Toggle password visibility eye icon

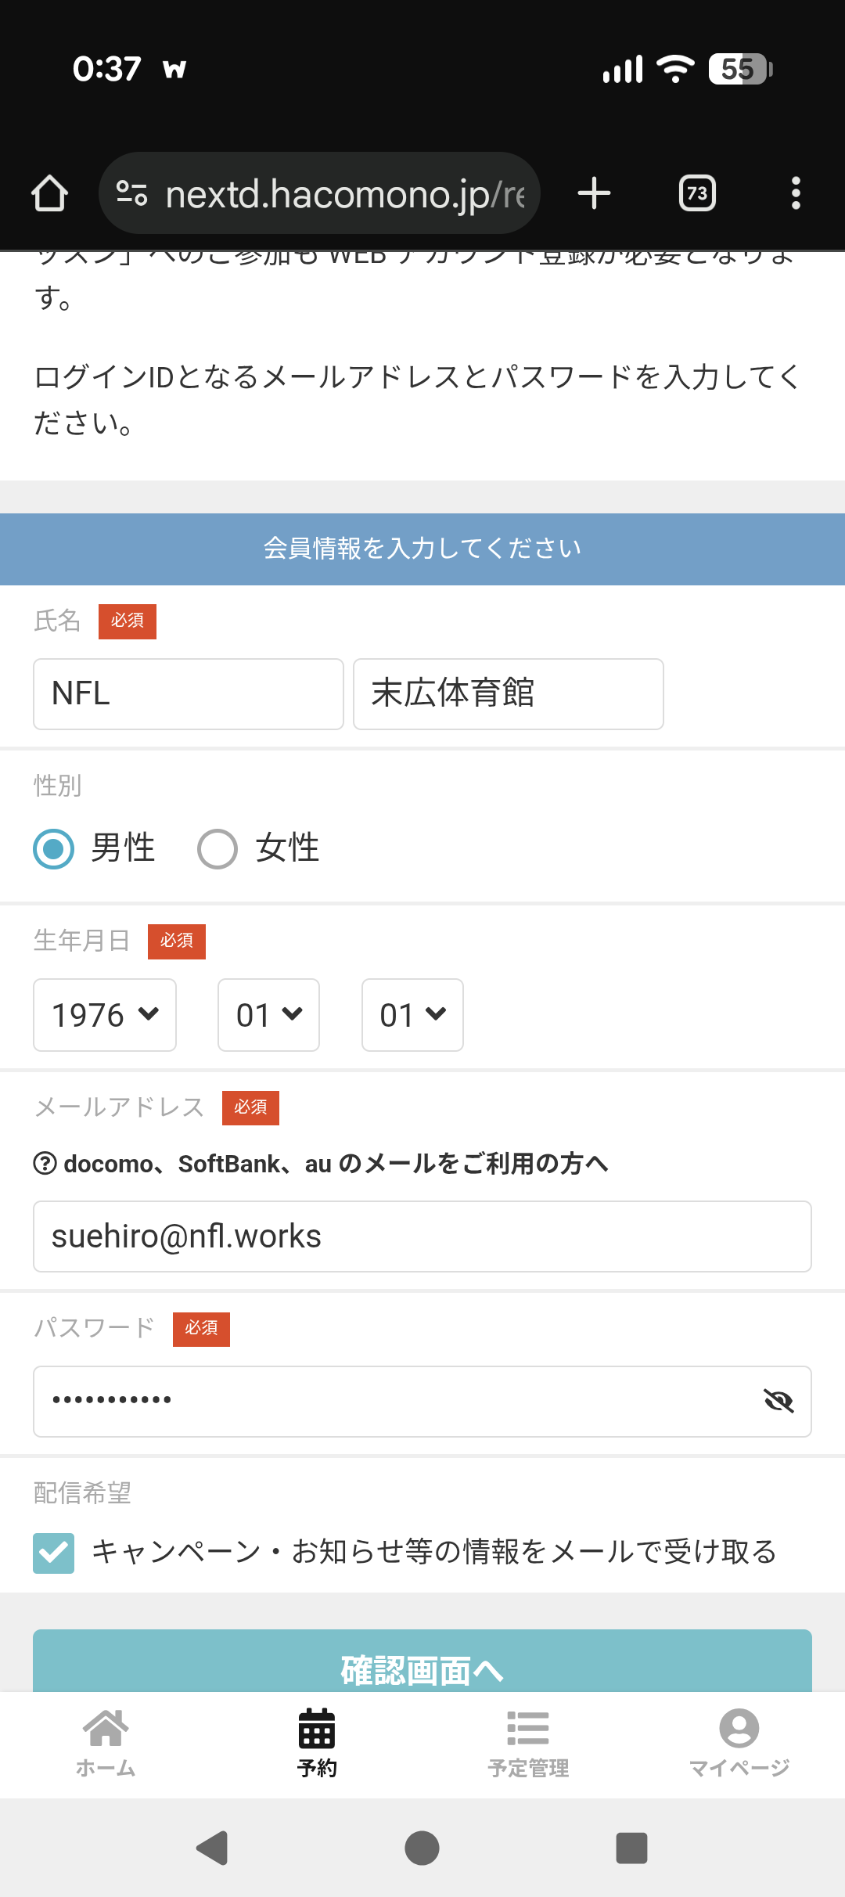click(x=778, y=1401)
